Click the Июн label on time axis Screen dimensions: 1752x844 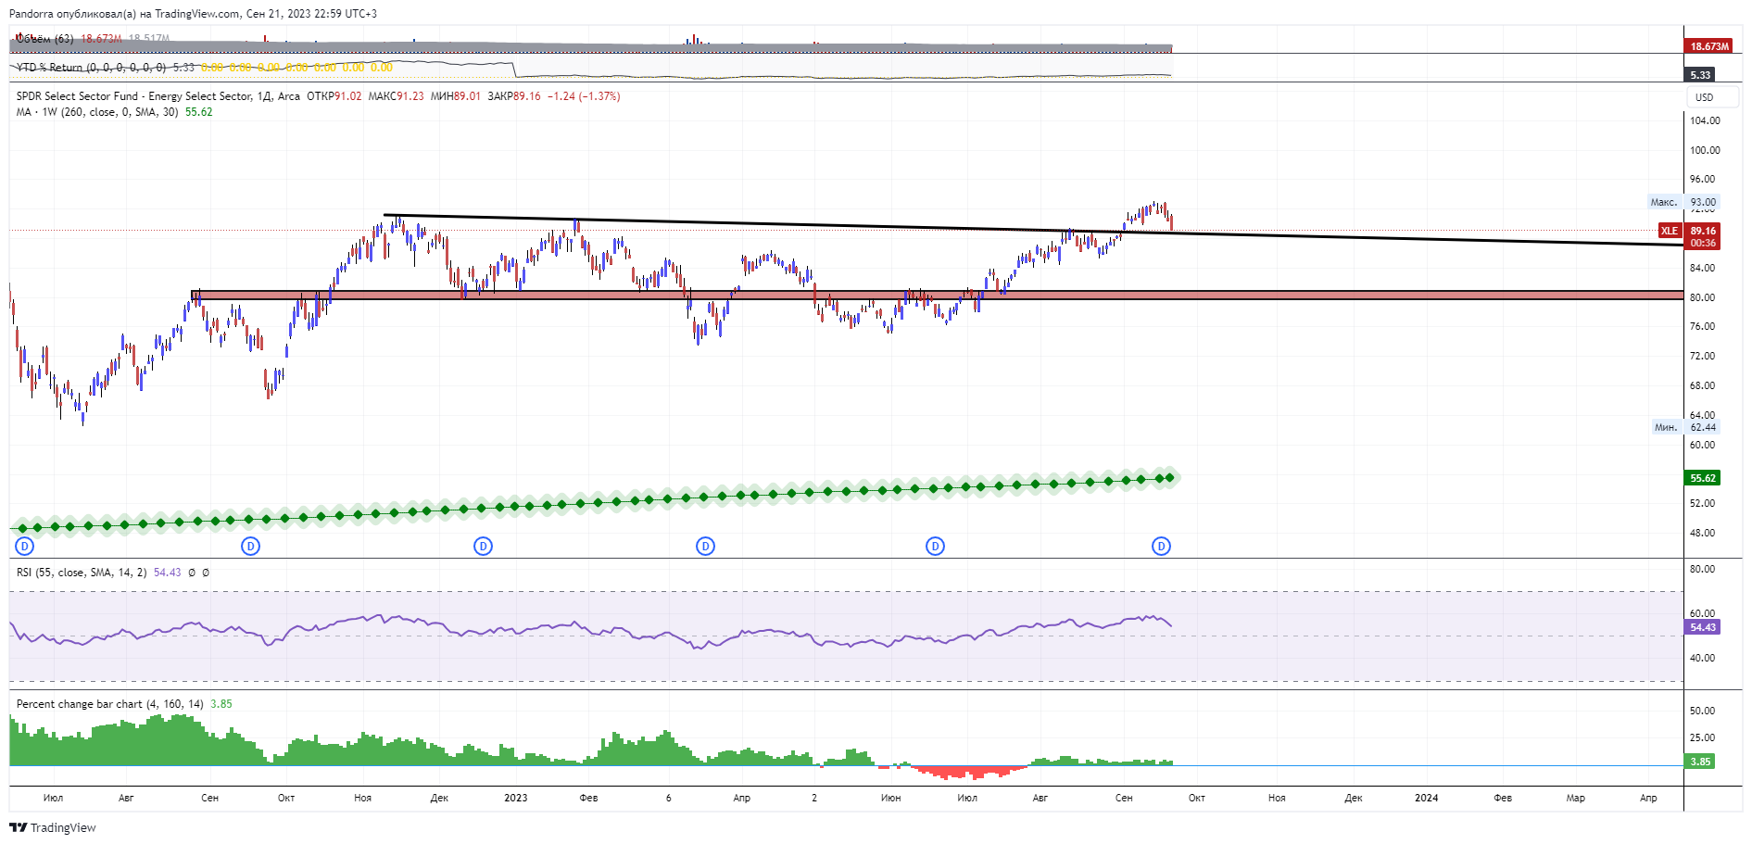[891, 798]
